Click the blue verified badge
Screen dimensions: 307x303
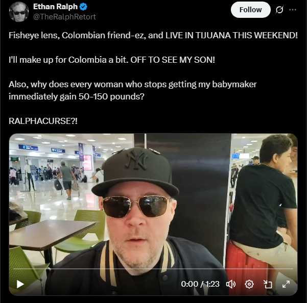coord(83,7)
